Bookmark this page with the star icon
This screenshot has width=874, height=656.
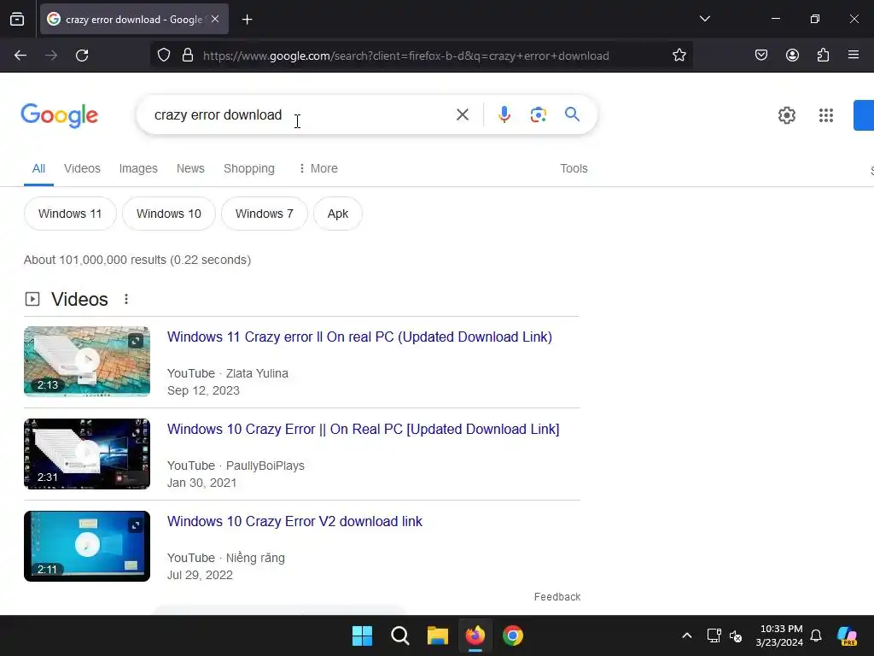[x=679, y=56]
